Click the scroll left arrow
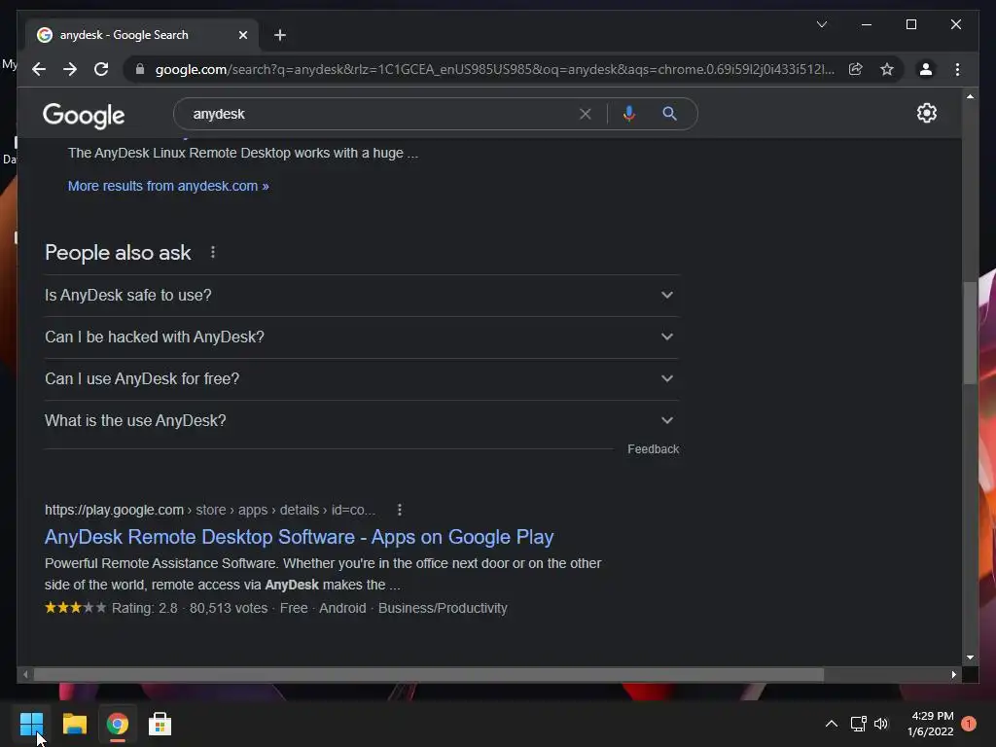This screenshot has width=996, height=747. [x=25, y=675]
